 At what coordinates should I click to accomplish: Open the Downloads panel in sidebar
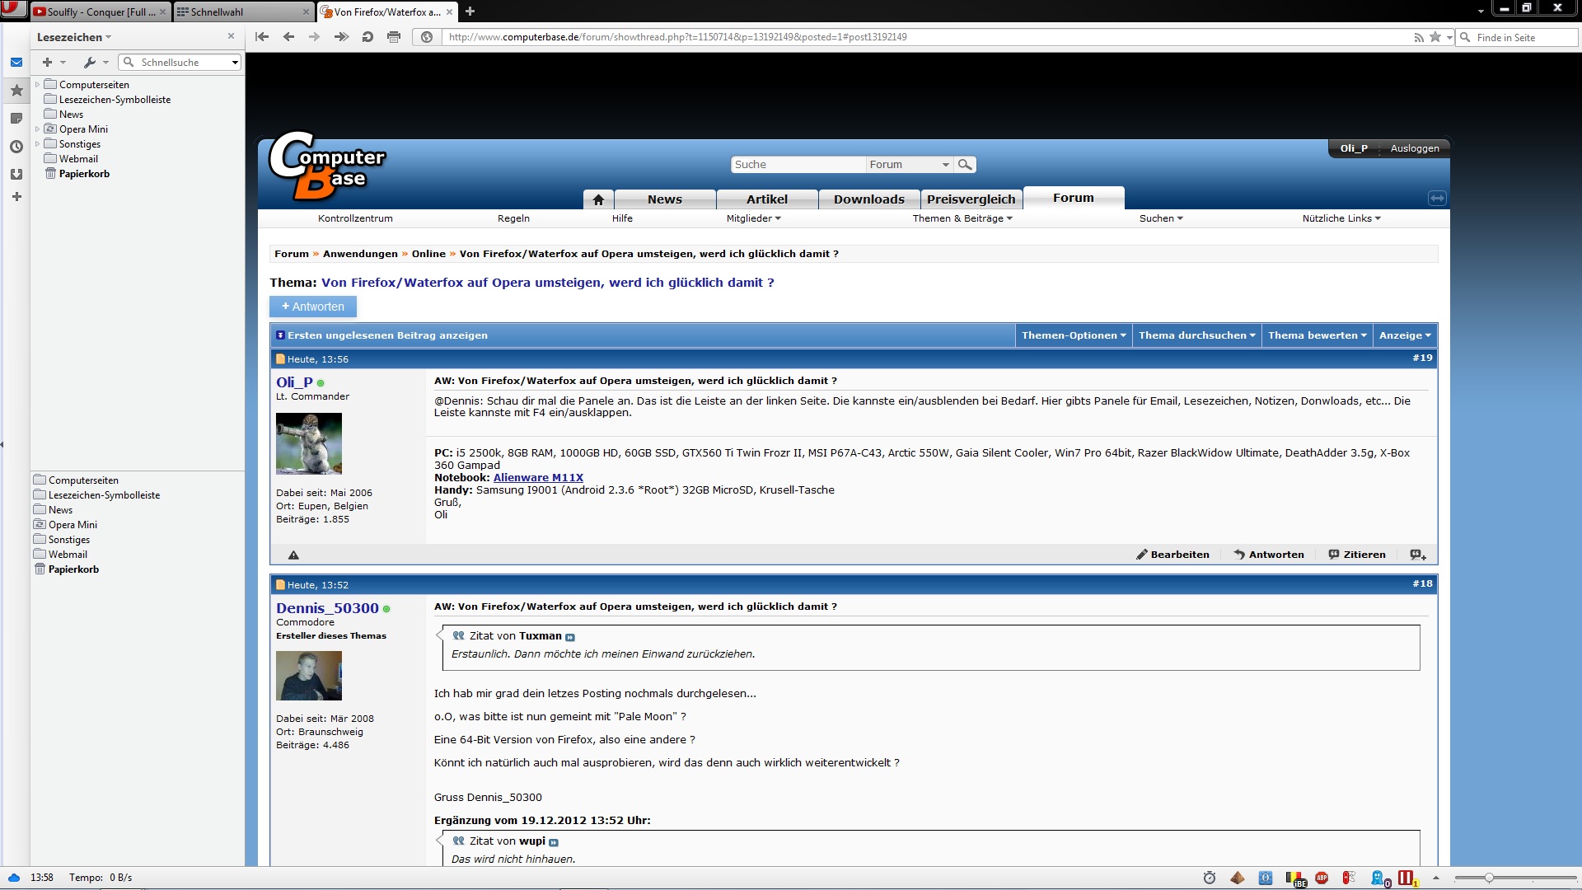pyautogui.click(x=16, y=175)
